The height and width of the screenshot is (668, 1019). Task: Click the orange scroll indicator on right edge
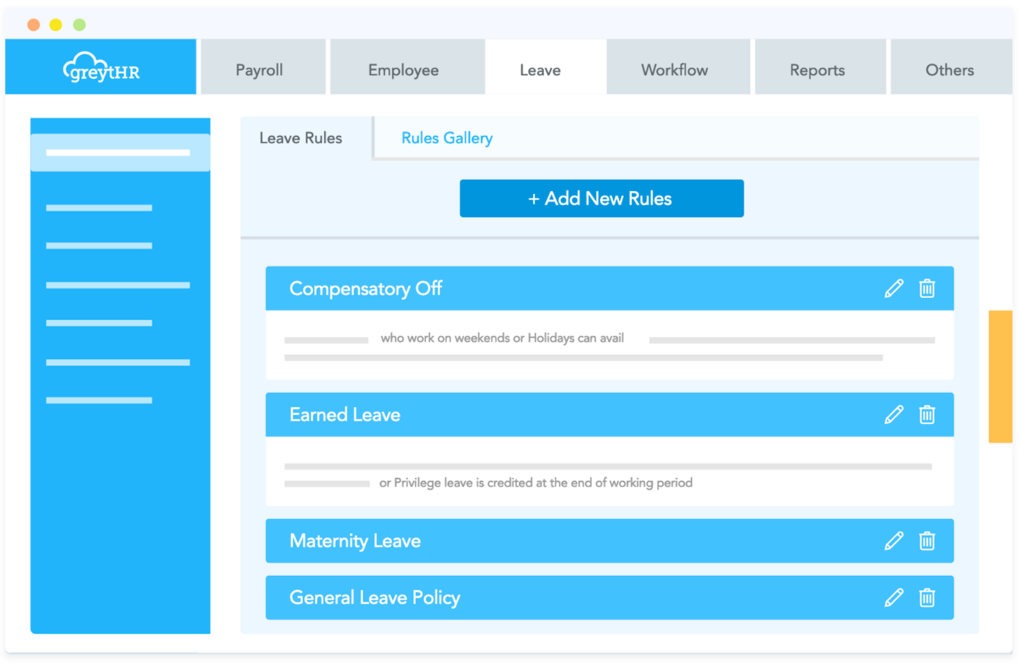(x=1001, y=374)
